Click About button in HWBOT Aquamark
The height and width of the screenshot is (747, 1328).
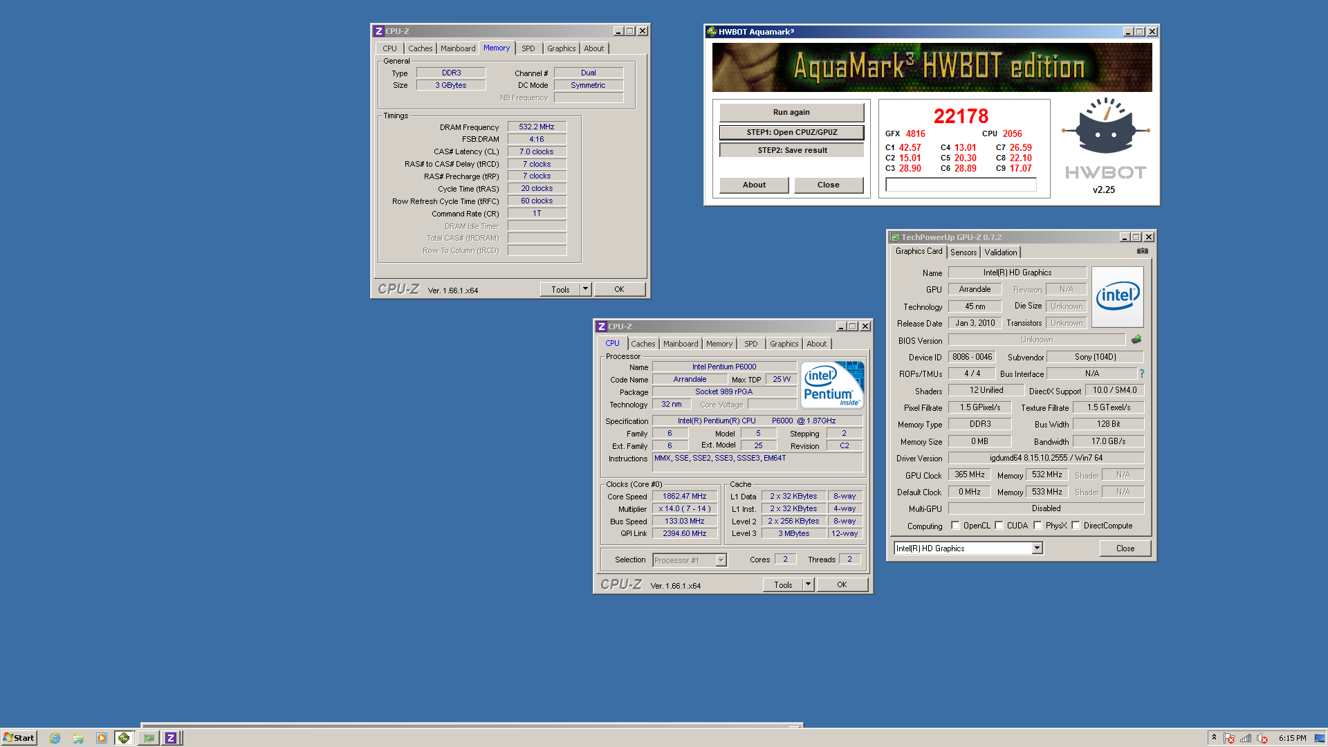[754, 185]
